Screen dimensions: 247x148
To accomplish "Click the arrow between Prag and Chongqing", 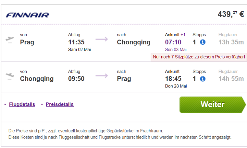I will [102, 39].
